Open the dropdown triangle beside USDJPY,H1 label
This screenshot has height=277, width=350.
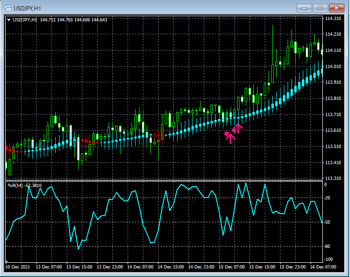coord(9,20)
